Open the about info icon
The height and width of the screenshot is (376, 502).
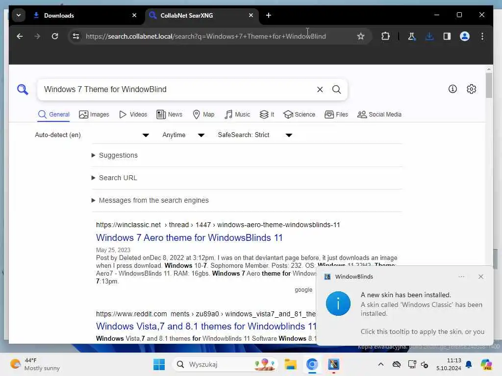click(x=452, y=89)
